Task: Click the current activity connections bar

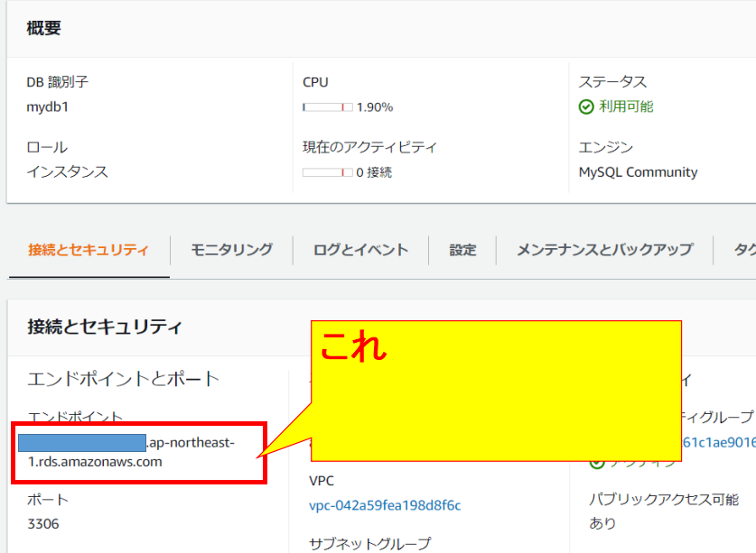Action: (x=327, y=172)
